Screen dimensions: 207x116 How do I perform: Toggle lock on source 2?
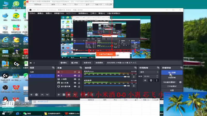point(79,76)
